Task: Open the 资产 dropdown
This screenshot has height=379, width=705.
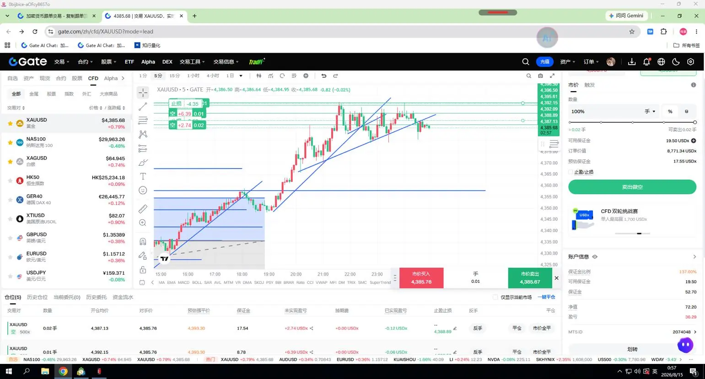Action: pos(568,62)
